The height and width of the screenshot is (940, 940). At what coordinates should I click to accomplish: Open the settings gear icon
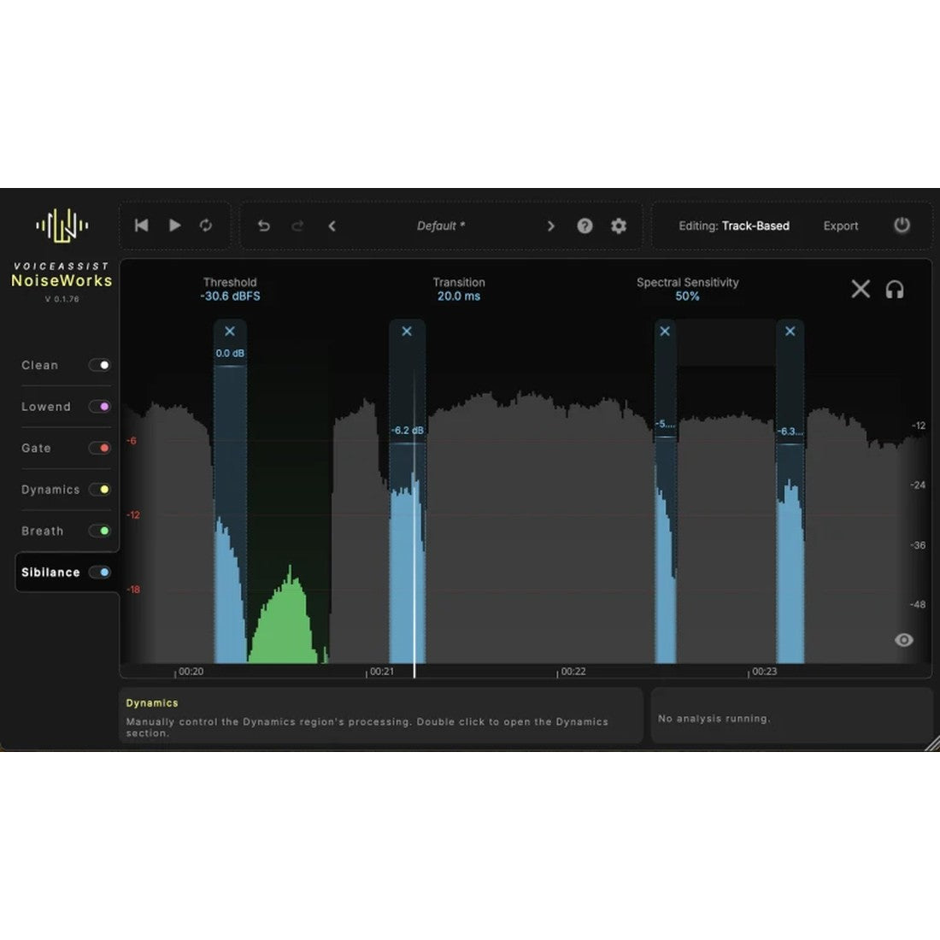(x=619, y=226)
